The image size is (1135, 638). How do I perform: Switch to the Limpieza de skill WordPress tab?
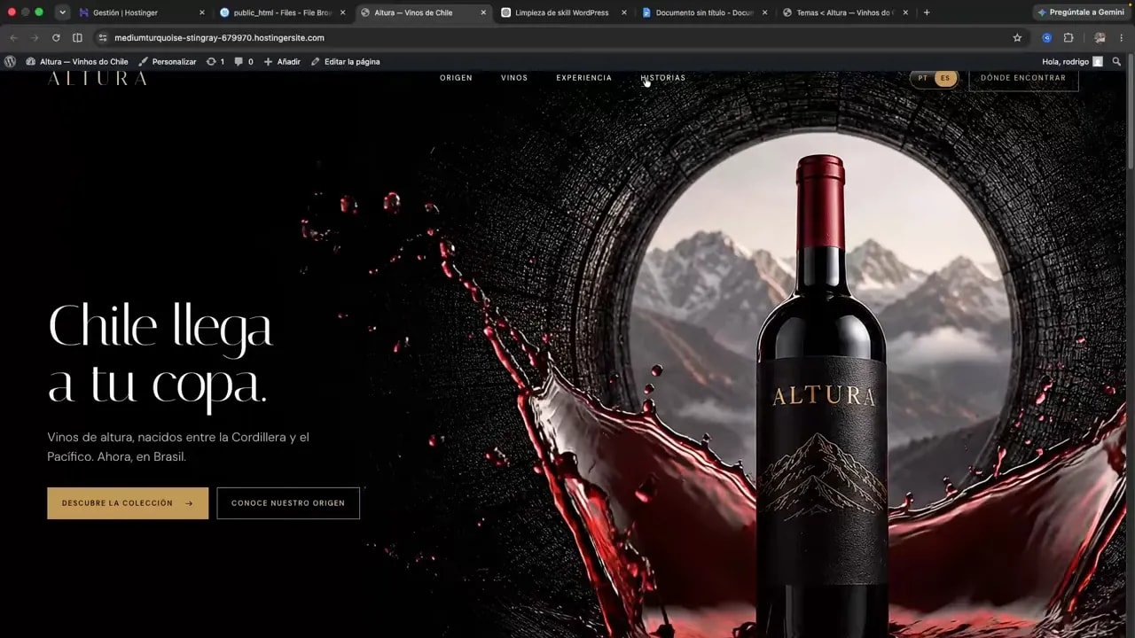(564, 12)
